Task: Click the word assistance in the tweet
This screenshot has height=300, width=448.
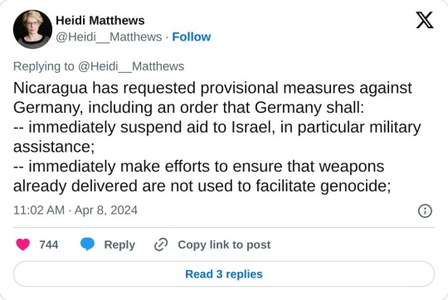Action: [x=54, y=147]
